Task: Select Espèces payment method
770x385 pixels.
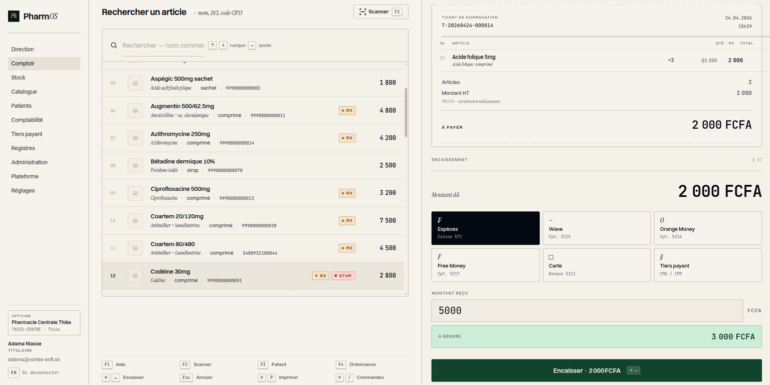Action: coord(485,228)
